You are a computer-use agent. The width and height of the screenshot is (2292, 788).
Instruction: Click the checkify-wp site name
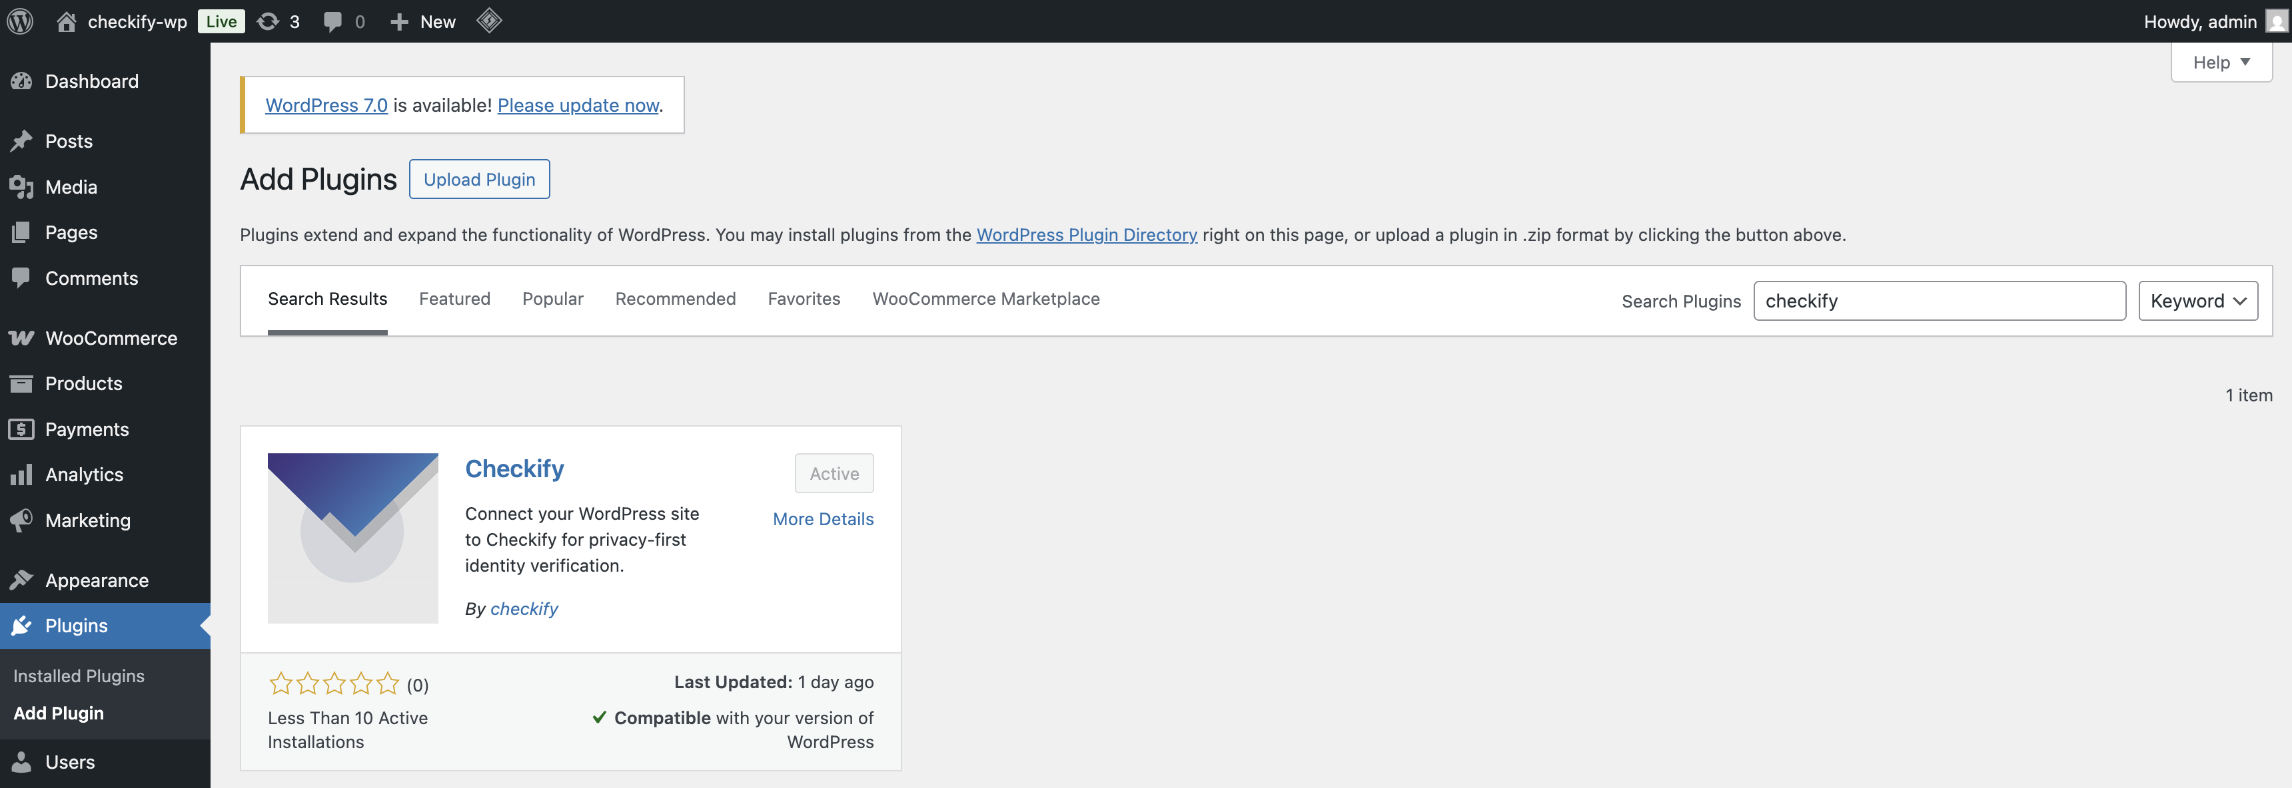(137, 21)
